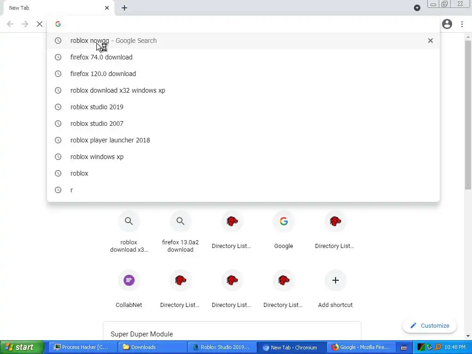Select the firefox 120.0 download suggestion
Viewport: 472px width, 354px height.
pos(243,74)
